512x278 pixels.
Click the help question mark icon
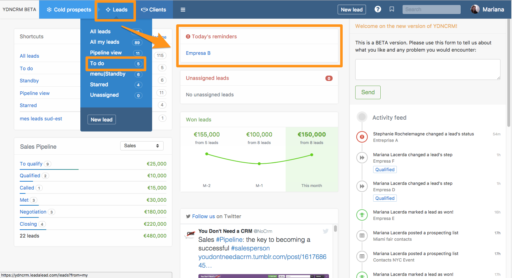point(377,9)
